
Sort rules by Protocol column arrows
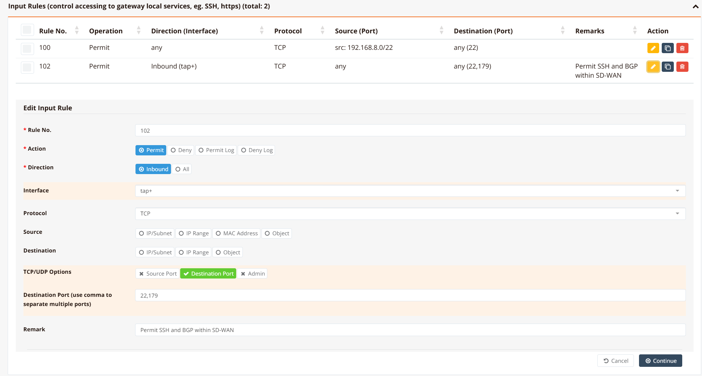[322, 30]
